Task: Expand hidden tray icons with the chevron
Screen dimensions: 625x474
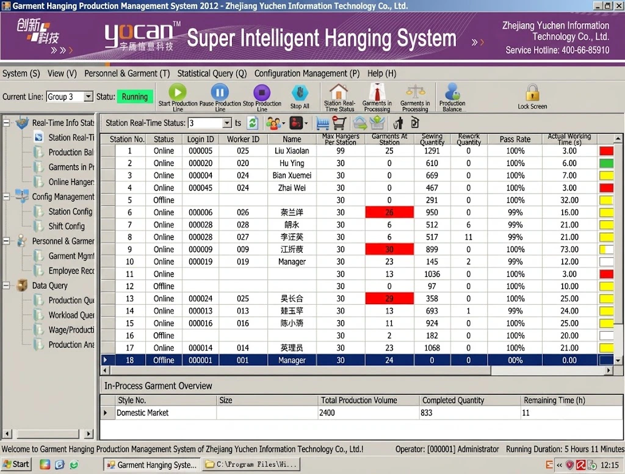Action: [559, 465]
